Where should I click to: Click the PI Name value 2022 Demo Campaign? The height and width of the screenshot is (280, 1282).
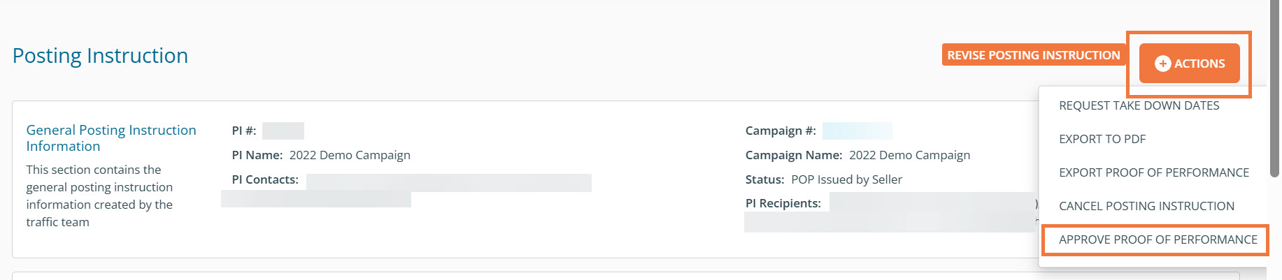point(350,155)
